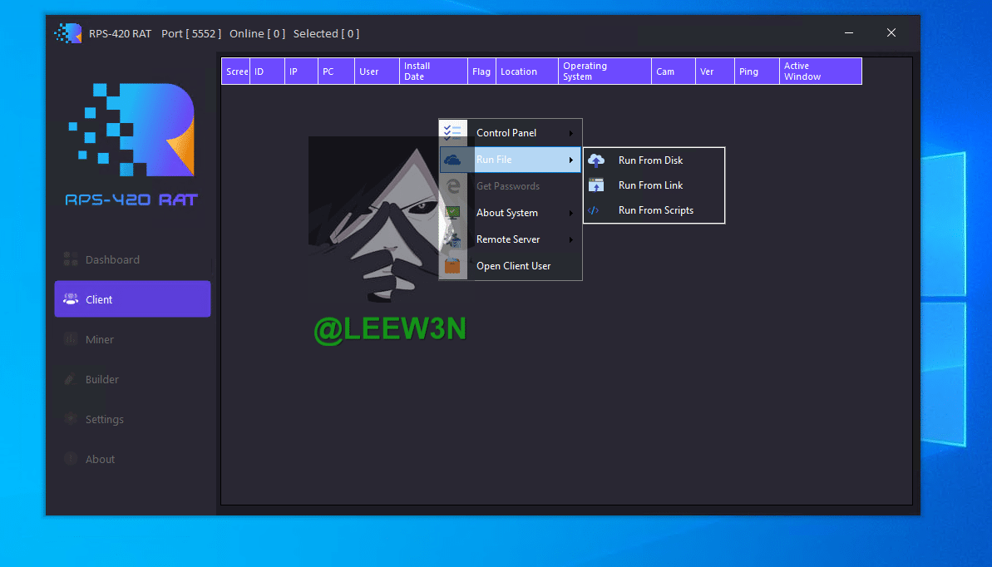
Task: Choose Run From Link in the submenu
Action: (x=650, y=185)
